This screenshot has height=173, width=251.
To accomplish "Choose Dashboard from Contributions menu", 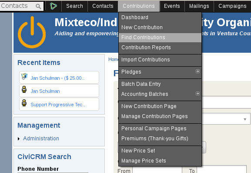I will [160, 17].
